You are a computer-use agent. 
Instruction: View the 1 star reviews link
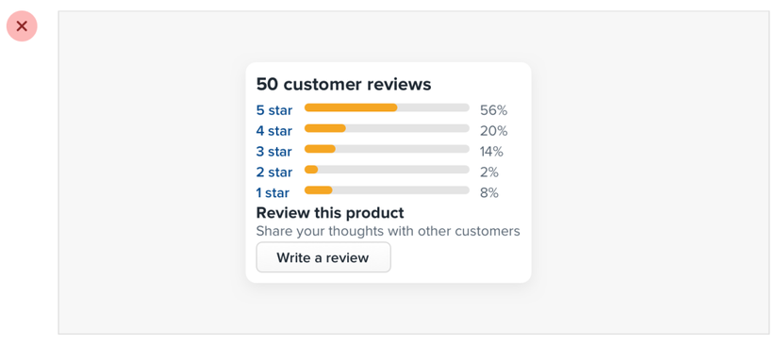click(273, 192)
